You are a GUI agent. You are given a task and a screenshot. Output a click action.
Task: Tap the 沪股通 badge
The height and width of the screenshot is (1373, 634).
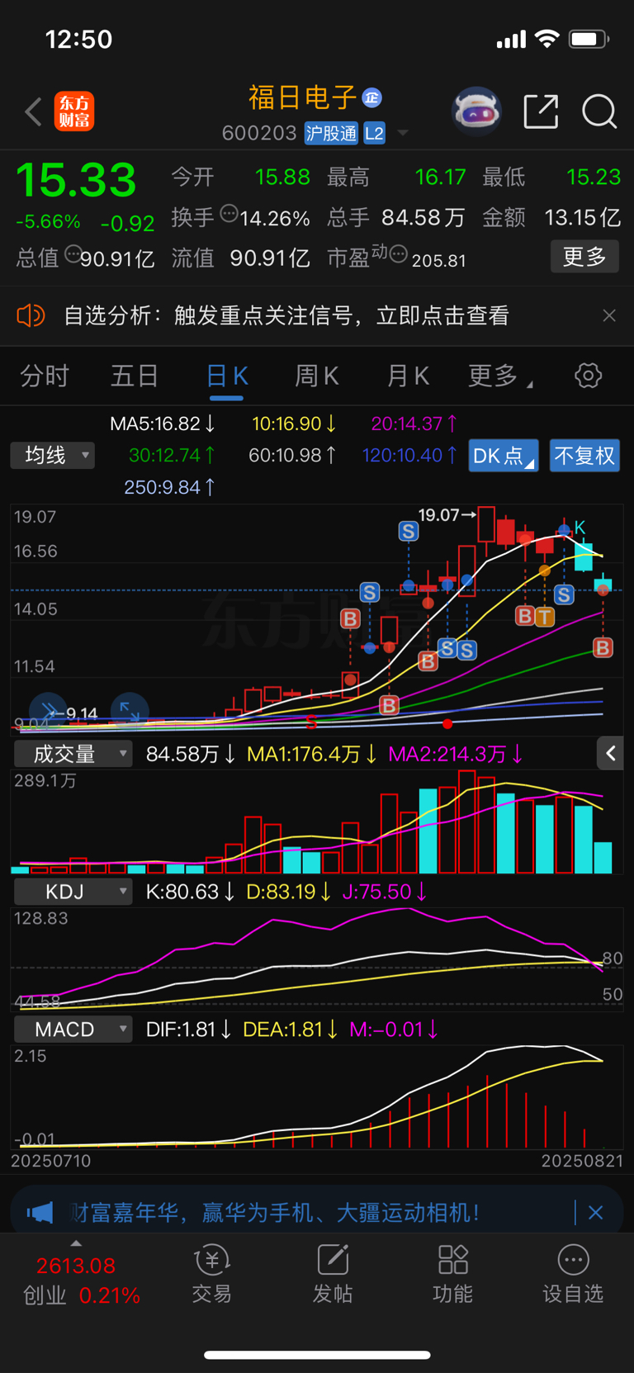[331, 133]
